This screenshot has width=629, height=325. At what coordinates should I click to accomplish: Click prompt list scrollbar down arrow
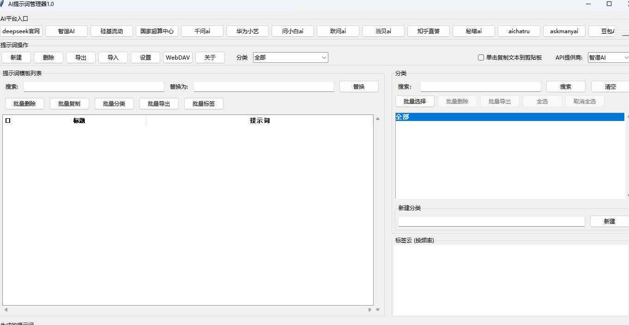coord(378,310)
